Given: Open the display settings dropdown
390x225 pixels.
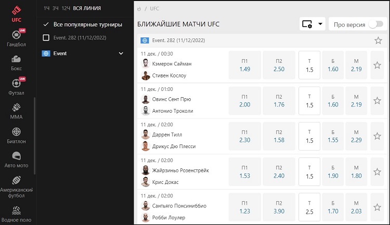Looking at the screenshot, I should point(312,24).
